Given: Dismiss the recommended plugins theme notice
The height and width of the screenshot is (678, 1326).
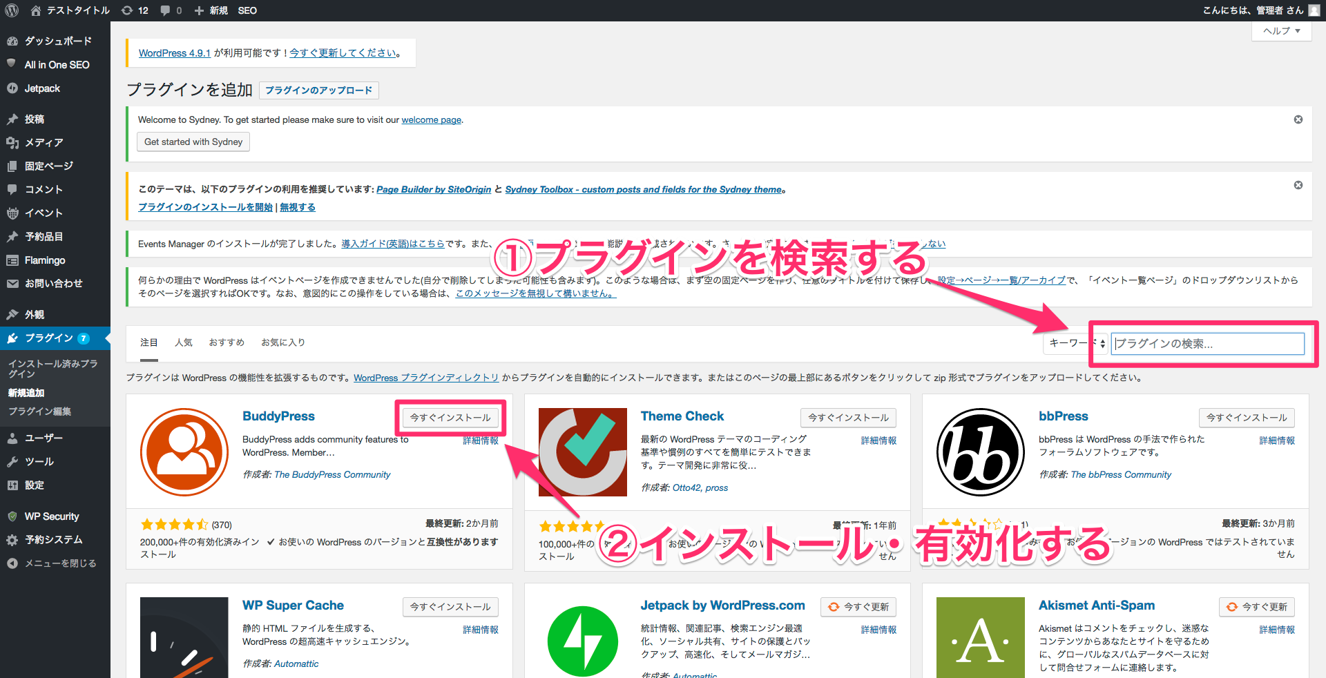Looking at the screenshot, I should tap(1298, 185).
